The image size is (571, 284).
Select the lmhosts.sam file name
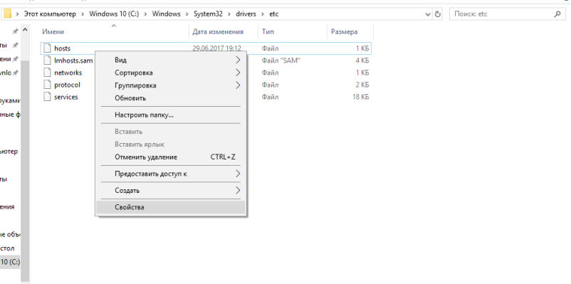click(73, 61)
